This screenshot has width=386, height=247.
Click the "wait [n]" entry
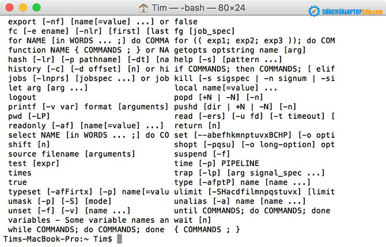click(193, 219)
